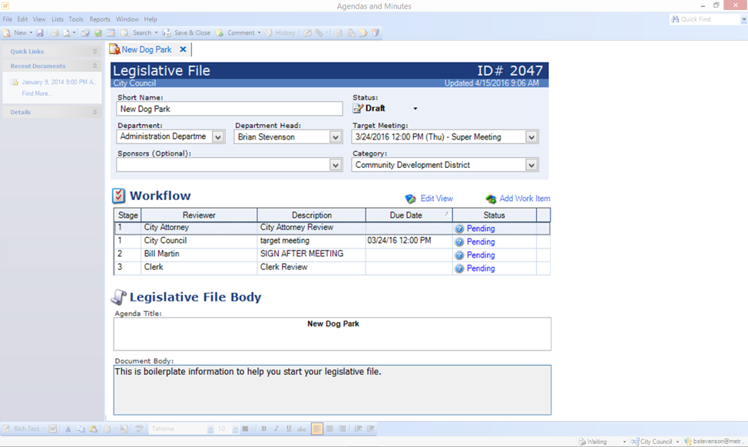
Task: Click the calendar icon in toolbar
Action: pos(111,33)
